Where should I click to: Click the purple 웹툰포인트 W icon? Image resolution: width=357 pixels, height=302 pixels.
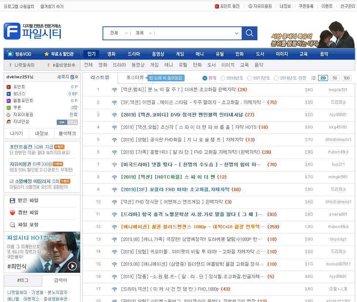[9, 101]
